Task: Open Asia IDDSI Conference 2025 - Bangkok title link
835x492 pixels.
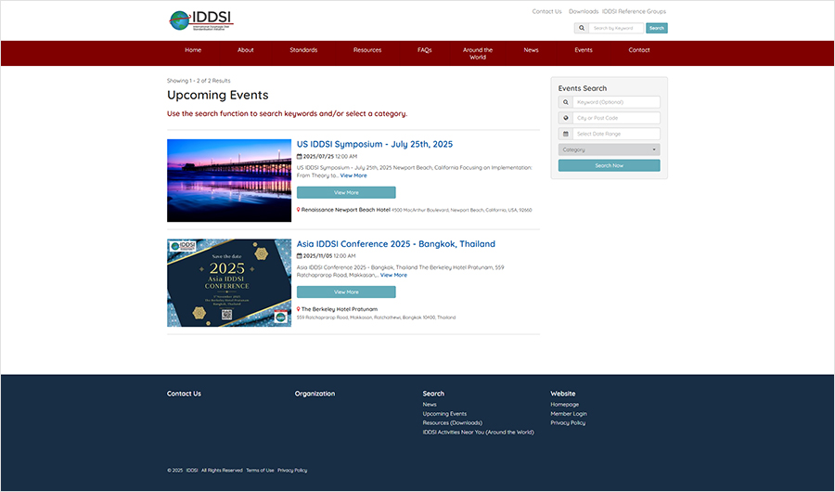Action: 395,244
